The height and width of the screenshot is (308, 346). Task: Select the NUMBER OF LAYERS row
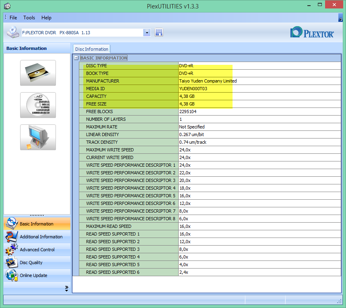tap(210, 119)
